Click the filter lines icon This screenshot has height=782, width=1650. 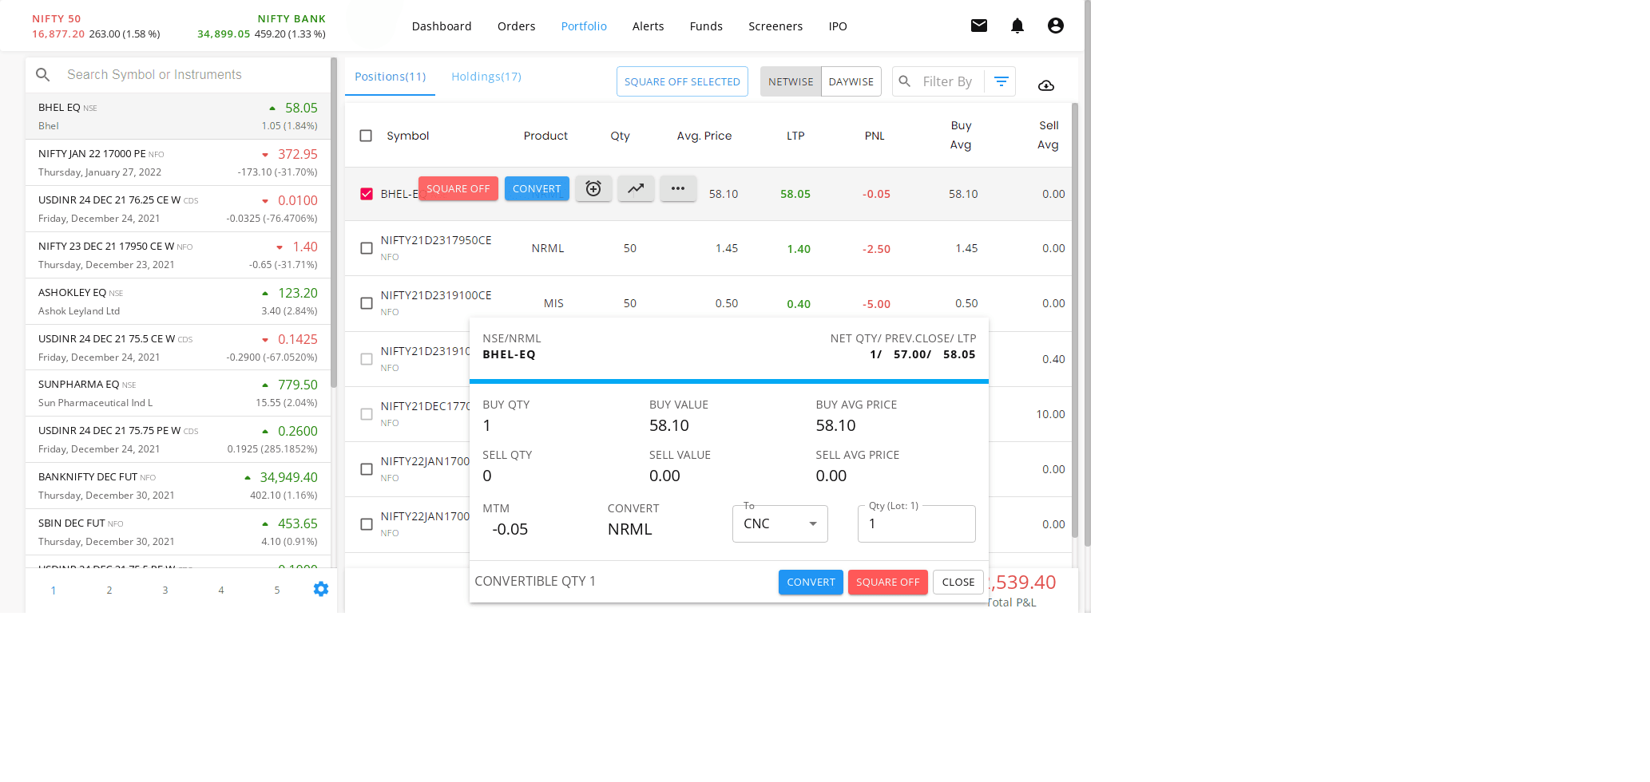coord(1001,81)
